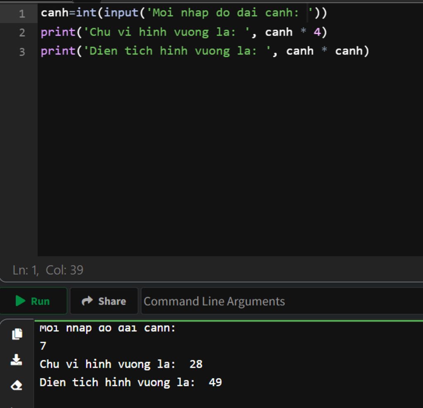Viewport: 423px width, 408px height.
Task: Run the Python program
Action: [33, 301]
